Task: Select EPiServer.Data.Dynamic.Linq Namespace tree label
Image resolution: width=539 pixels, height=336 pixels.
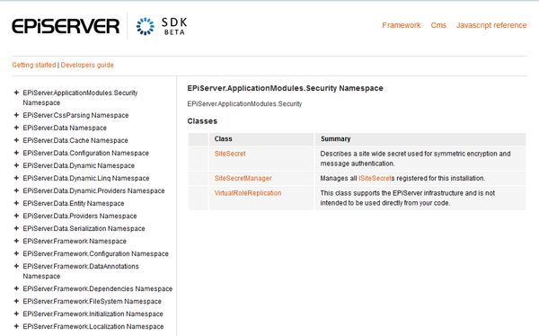Action: pos(86,178)
